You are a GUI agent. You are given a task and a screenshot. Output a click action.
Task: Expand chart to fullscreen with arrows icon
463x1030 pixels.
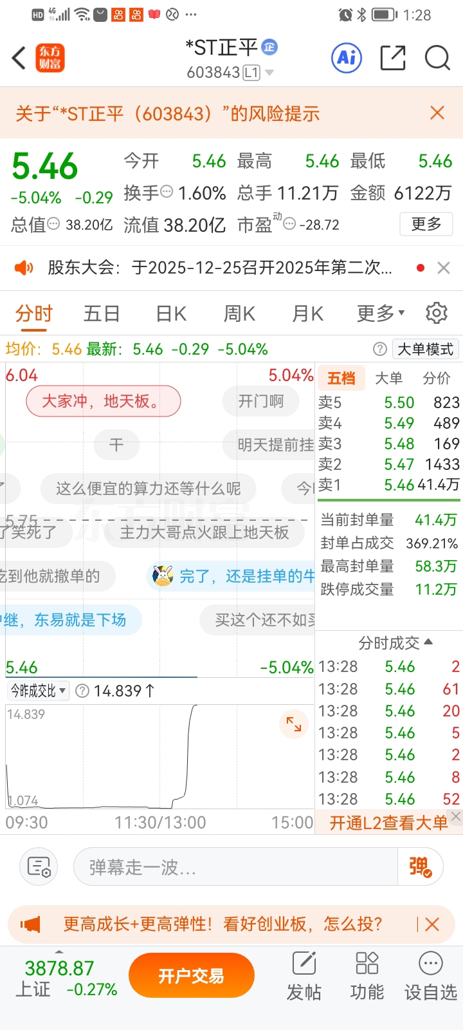coord(294,724)
